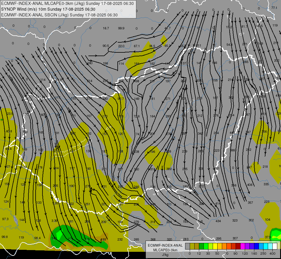The image size is (281, 259).
Task: Click the map value "389"
Action: pos(169,169)
